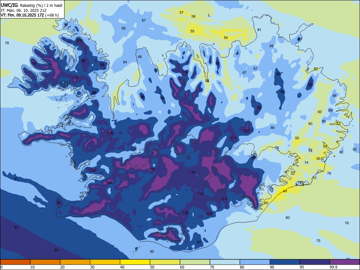The width and height of the screenshot is (360, 270).
Task: Click the humidity value '43' on the southeast coast
Action: pos(285,191)
